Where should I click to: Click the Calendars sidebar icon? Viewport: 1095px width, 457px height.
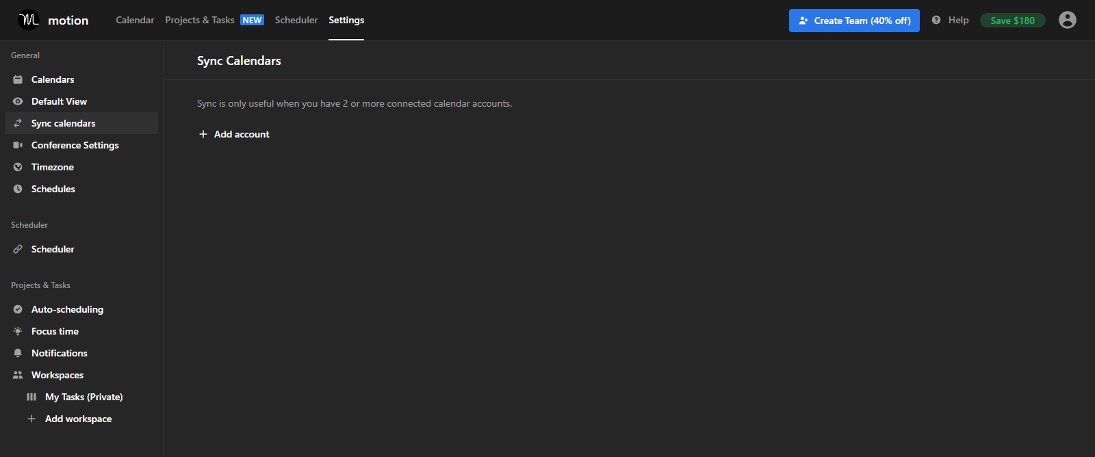tap(18, 79)
